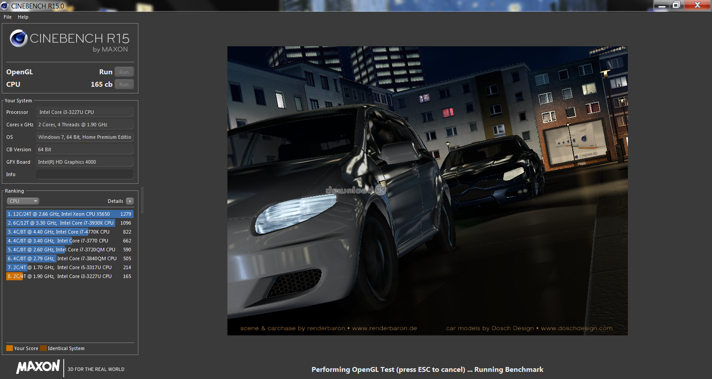Select ranking row Core i7-4770K CPU

coord(70,232)
